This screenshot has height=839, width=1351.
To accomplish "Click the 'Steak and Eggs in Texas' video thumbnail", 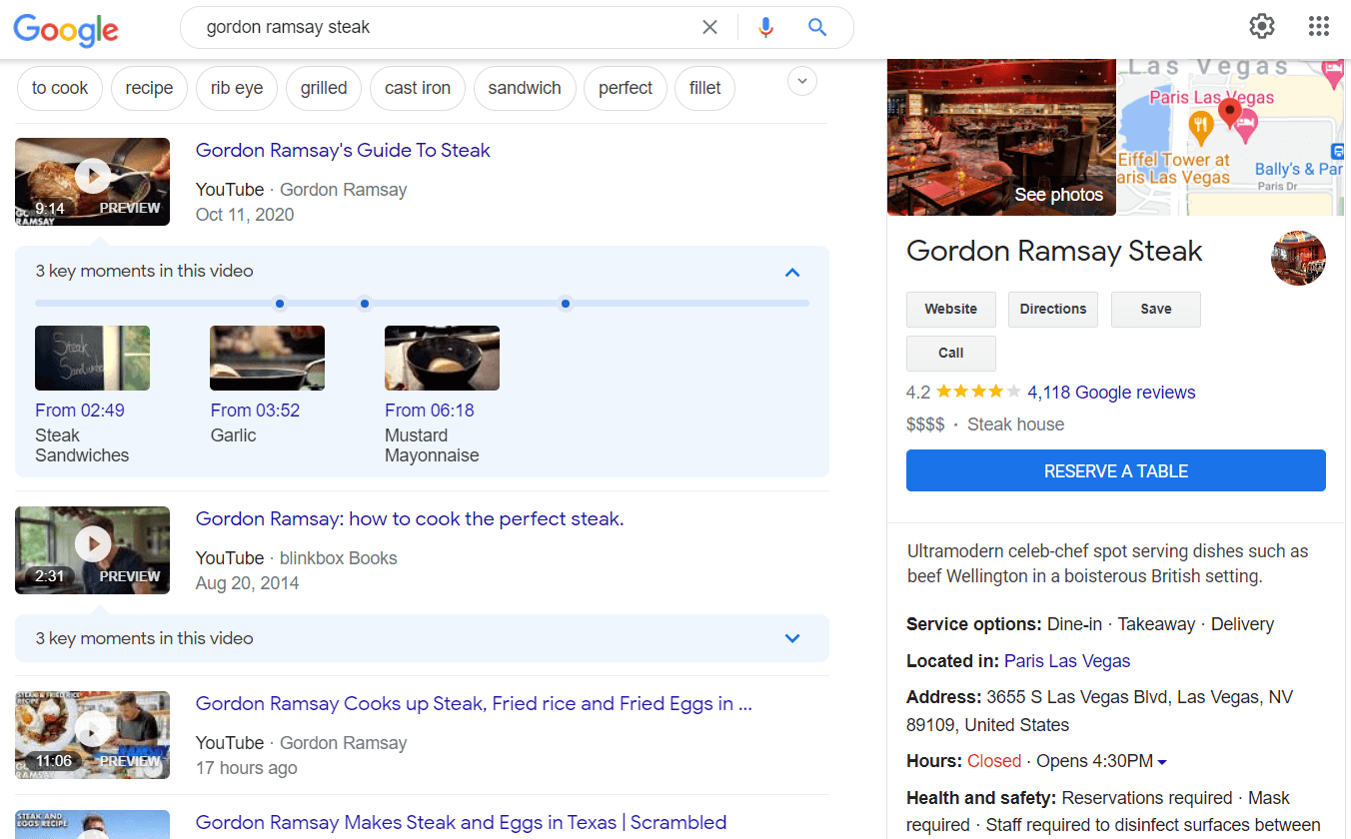I will (92, 824).
